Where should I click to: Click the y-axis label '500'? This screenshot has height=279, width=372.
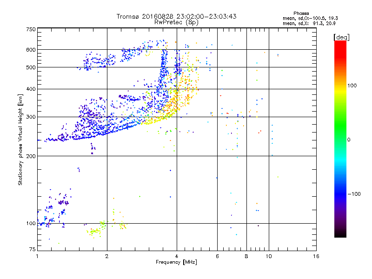point(31,67)
